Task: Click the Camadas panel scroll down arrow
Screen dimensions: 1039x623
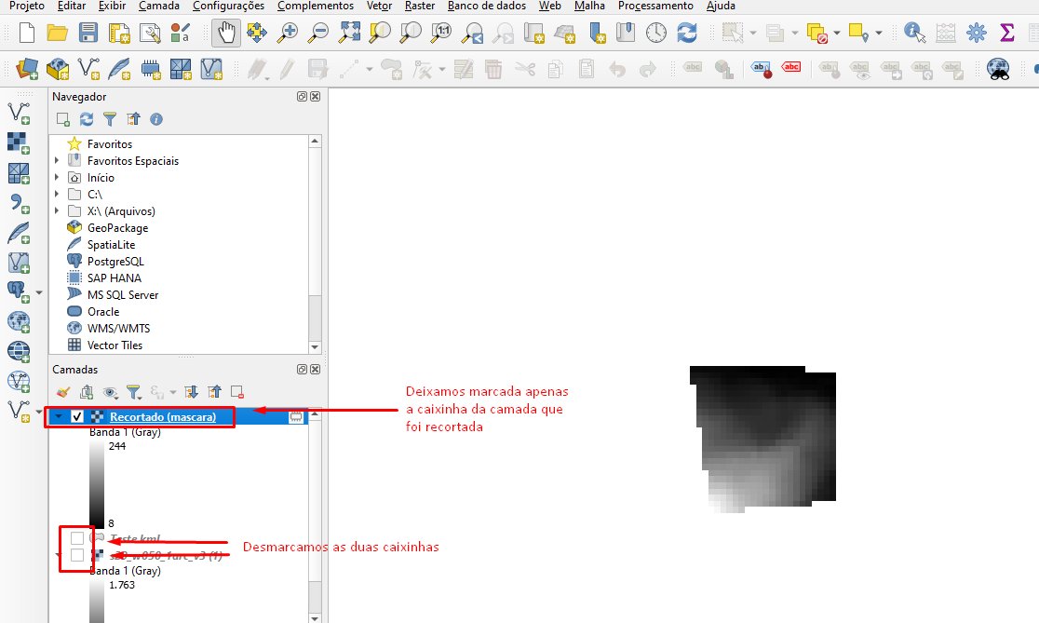Action: (315, 617)
